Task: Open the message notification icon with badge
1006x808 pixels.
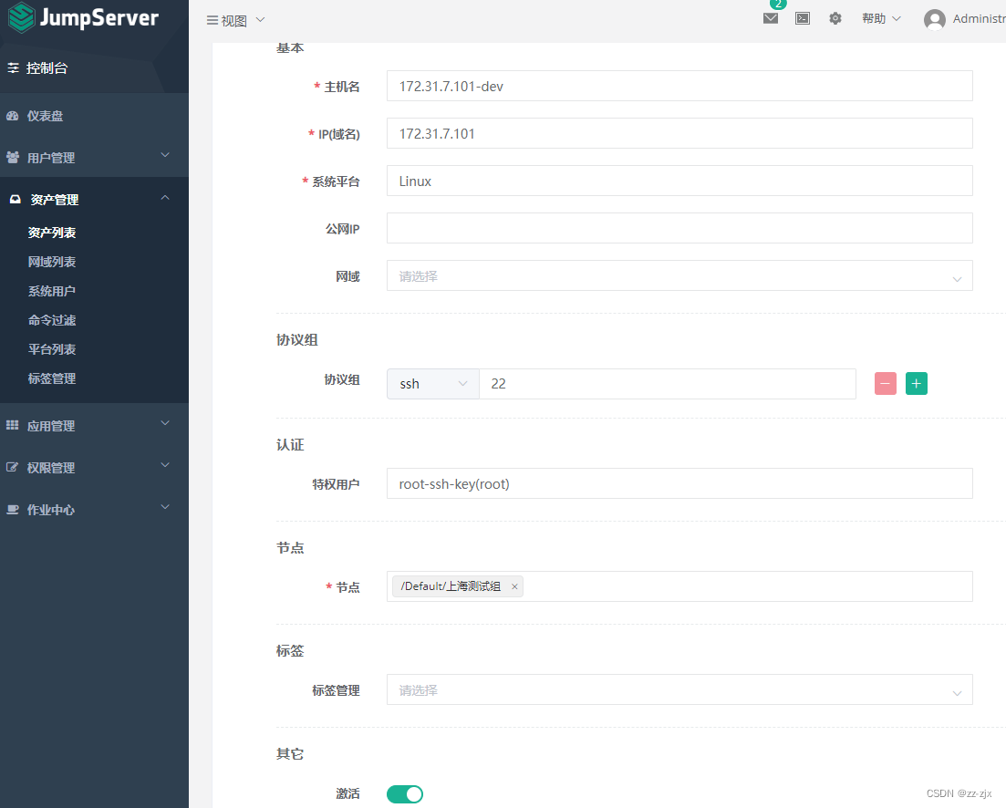Action: (771, 18)
